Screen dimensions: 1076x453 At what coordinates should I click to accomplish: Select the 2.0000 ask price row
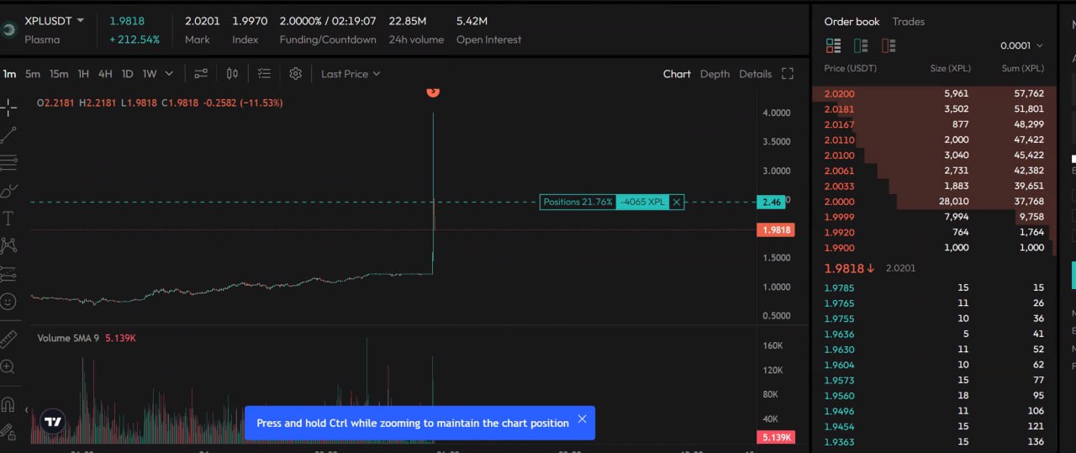[x=933, y=202]
